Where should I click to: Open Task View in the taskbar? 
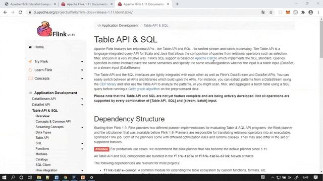[x=30, y=177]
